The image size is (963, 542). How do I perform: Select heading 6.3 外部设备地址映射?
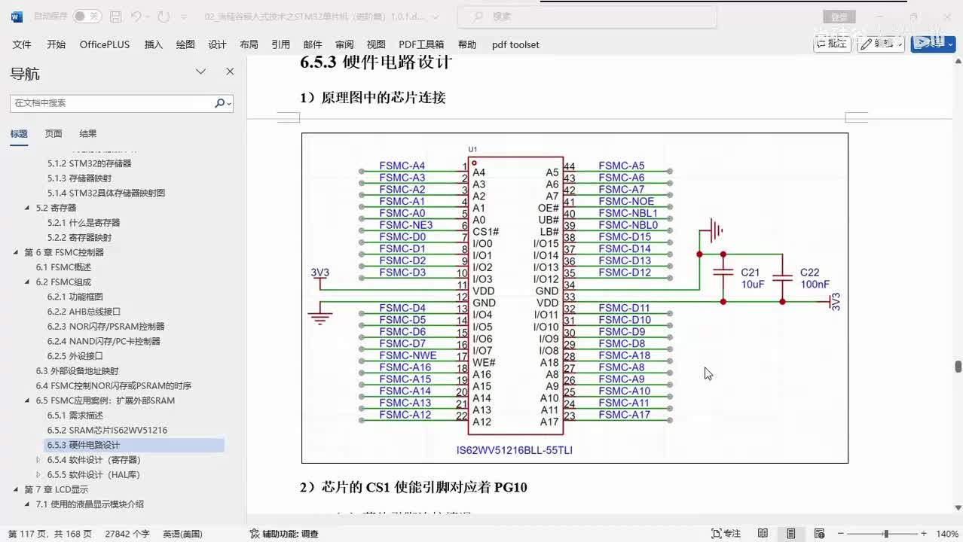(77, 371)
